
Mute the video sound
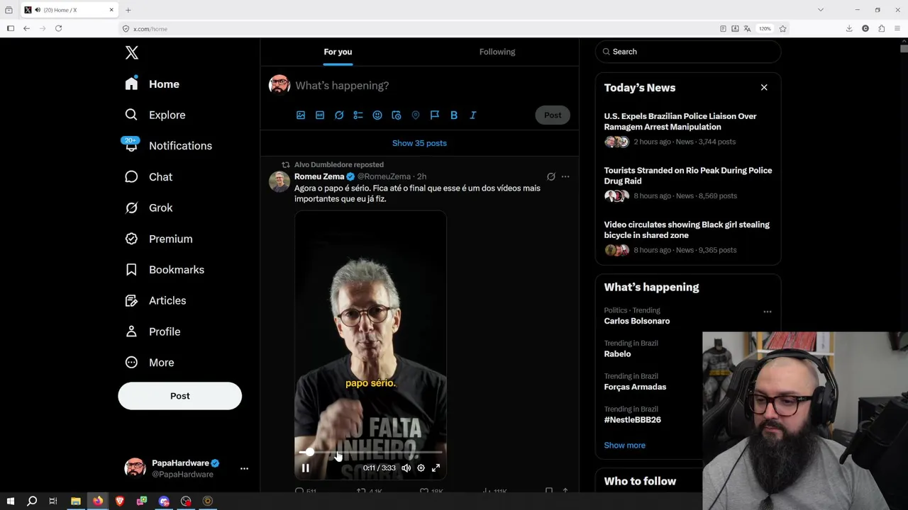pyautogui.click(x=406, y=468)
